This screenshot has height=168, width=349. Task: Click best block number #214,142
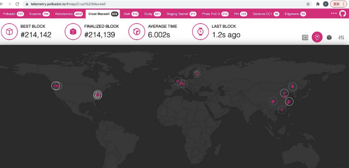tap(36, 34)
